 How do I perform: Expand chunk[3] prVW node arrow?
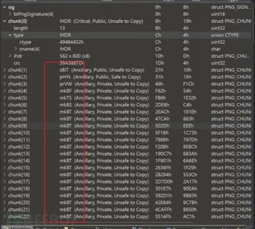(x=4, y=84)
